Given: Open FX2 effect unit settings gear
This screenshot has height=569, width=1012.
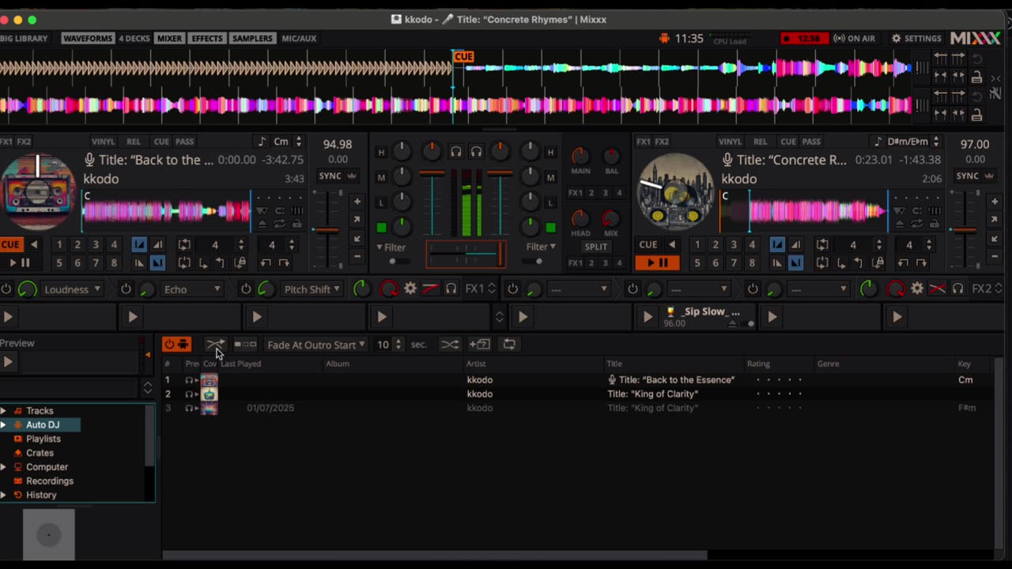Looking at the screenshot, I should (x=917, y=289).
